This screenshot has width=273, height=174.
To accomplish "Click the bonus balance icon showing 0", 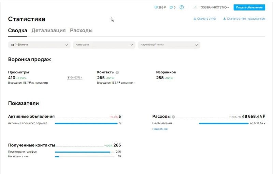I will (x=171, y=7).
